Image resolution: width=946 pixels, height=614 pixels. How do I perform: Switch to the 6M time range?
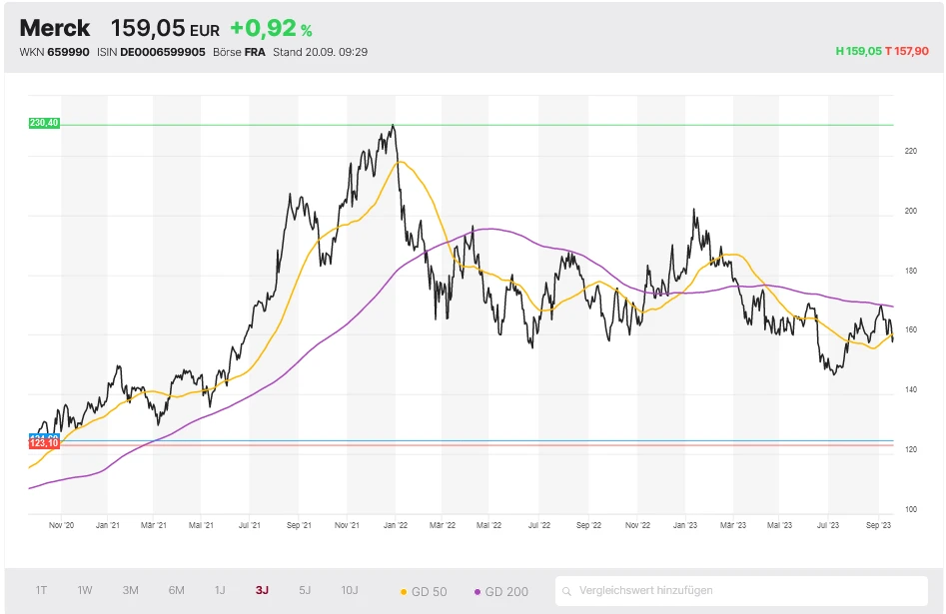176,590
